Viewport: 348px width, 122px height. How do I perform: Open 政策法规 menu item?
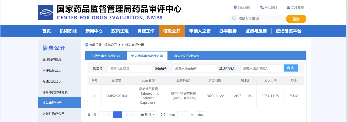(x=120, y=31)
